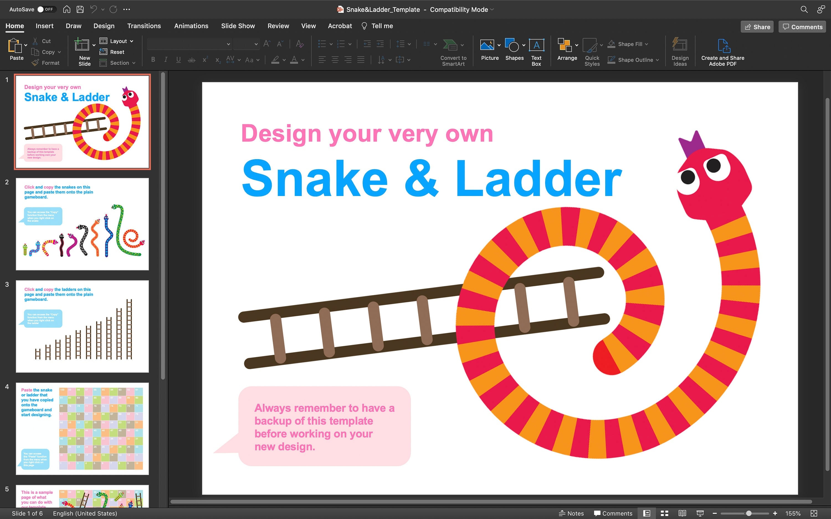
Task: Toggle justify text alignment
Action: 361,60
